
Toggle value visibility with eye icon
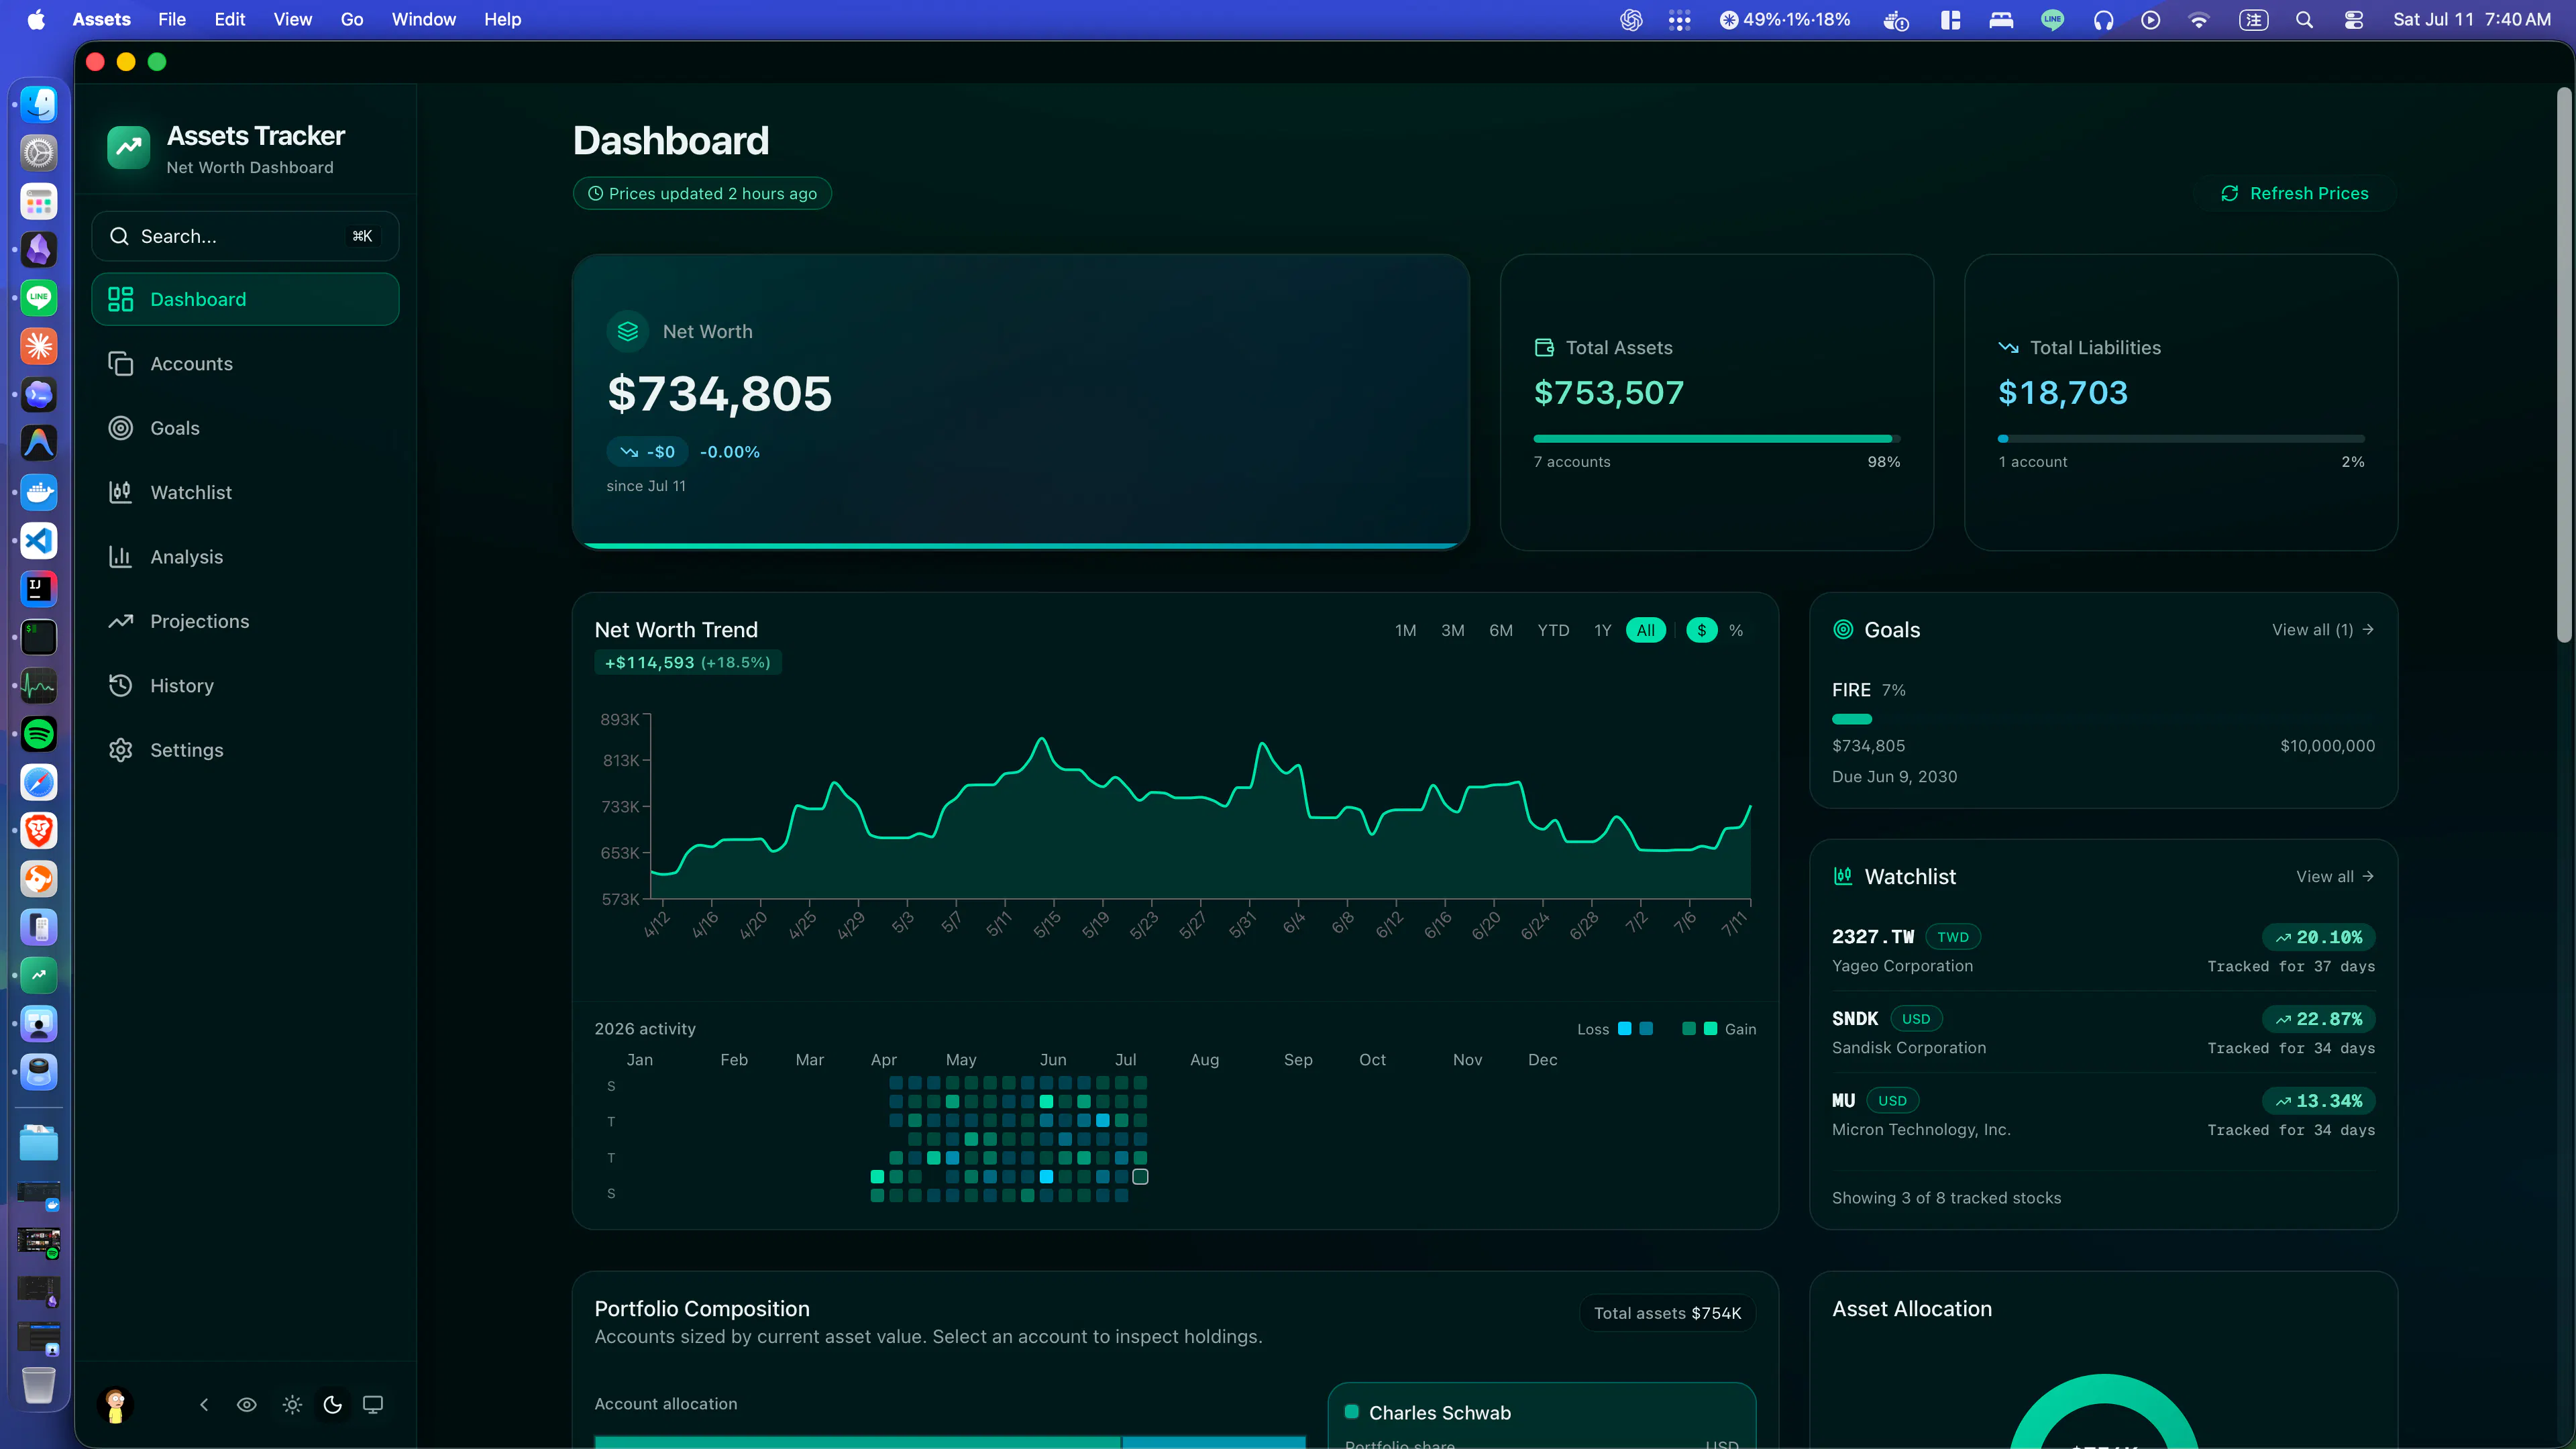(247, 1405)
